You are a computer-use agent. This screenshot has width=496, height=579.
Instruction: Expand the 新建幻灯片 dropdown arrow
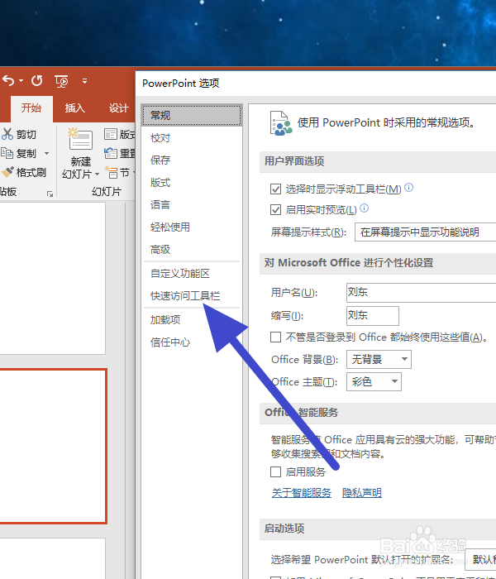click(97, 174)
